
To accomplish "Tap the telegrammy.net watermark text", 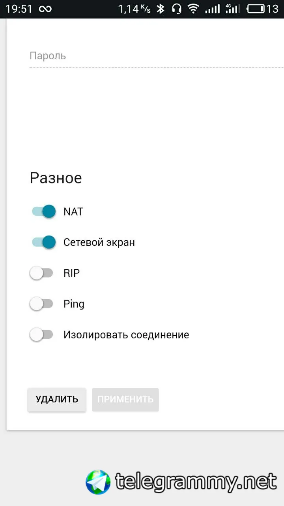I will point(196,482).
